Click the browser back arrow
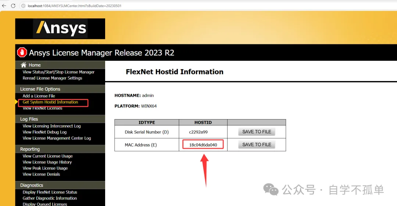 click(x=4, y=5)
